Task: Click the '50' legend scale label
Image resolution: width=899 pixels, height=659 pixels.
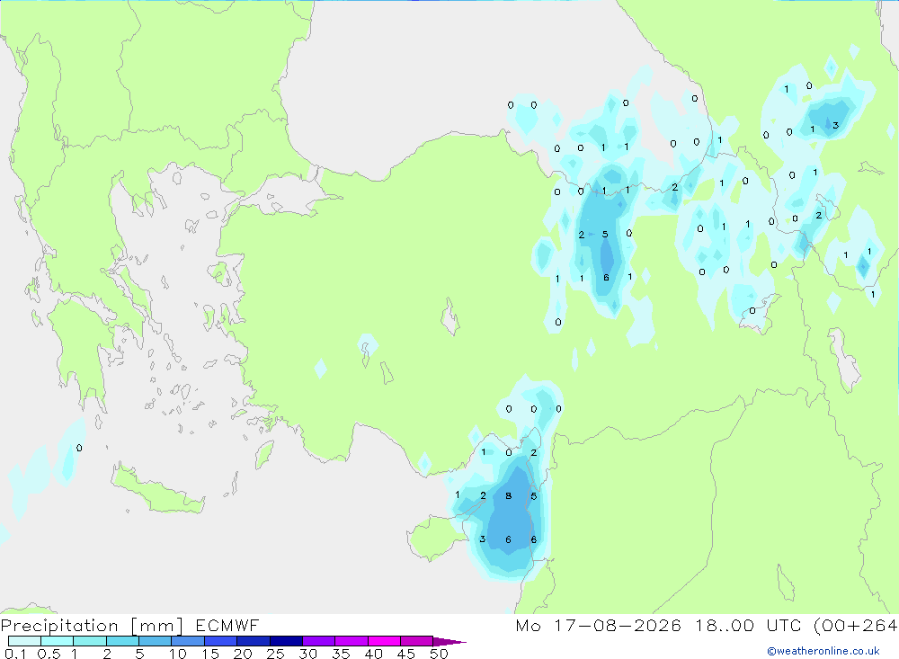Action: tap(439, 654)
